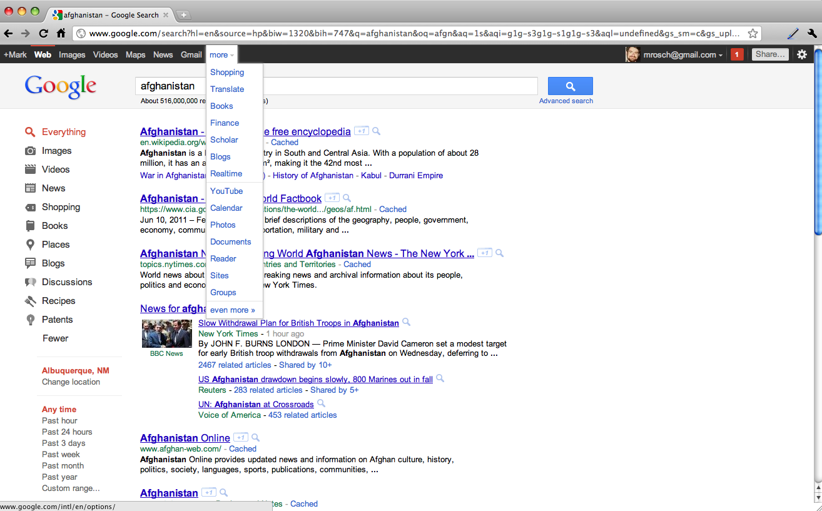Open Cached link for World Factbook
The height and width of the screenshot is (511, 822).
pos(393,210)
